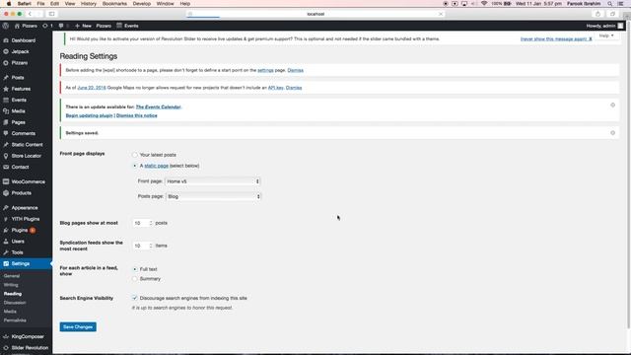Choose Full text for feed articles
The image size is (631, 355).
[x=135, y=269]
